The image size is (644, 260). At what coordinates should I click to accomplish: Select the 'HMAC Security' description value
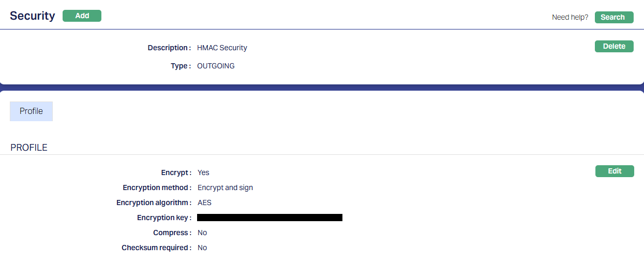(222, 48)
